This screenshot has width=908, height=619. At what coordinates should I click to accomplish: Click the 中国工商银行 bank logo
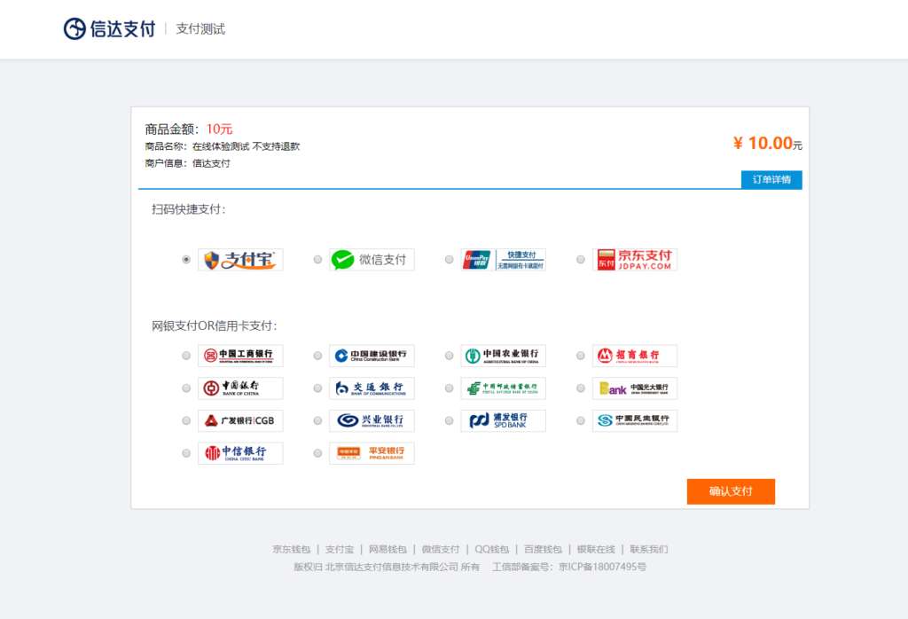240,356
